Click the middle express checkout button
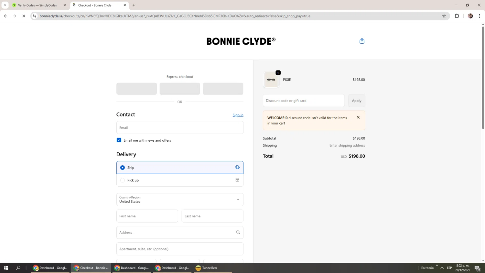 pos(180,89)
